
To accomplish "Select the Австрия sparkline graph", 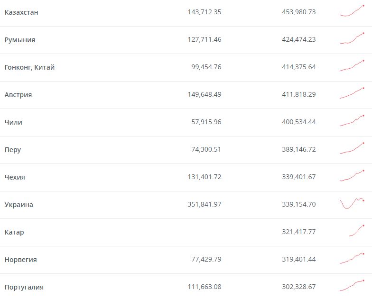I will (x=352, y=93).
